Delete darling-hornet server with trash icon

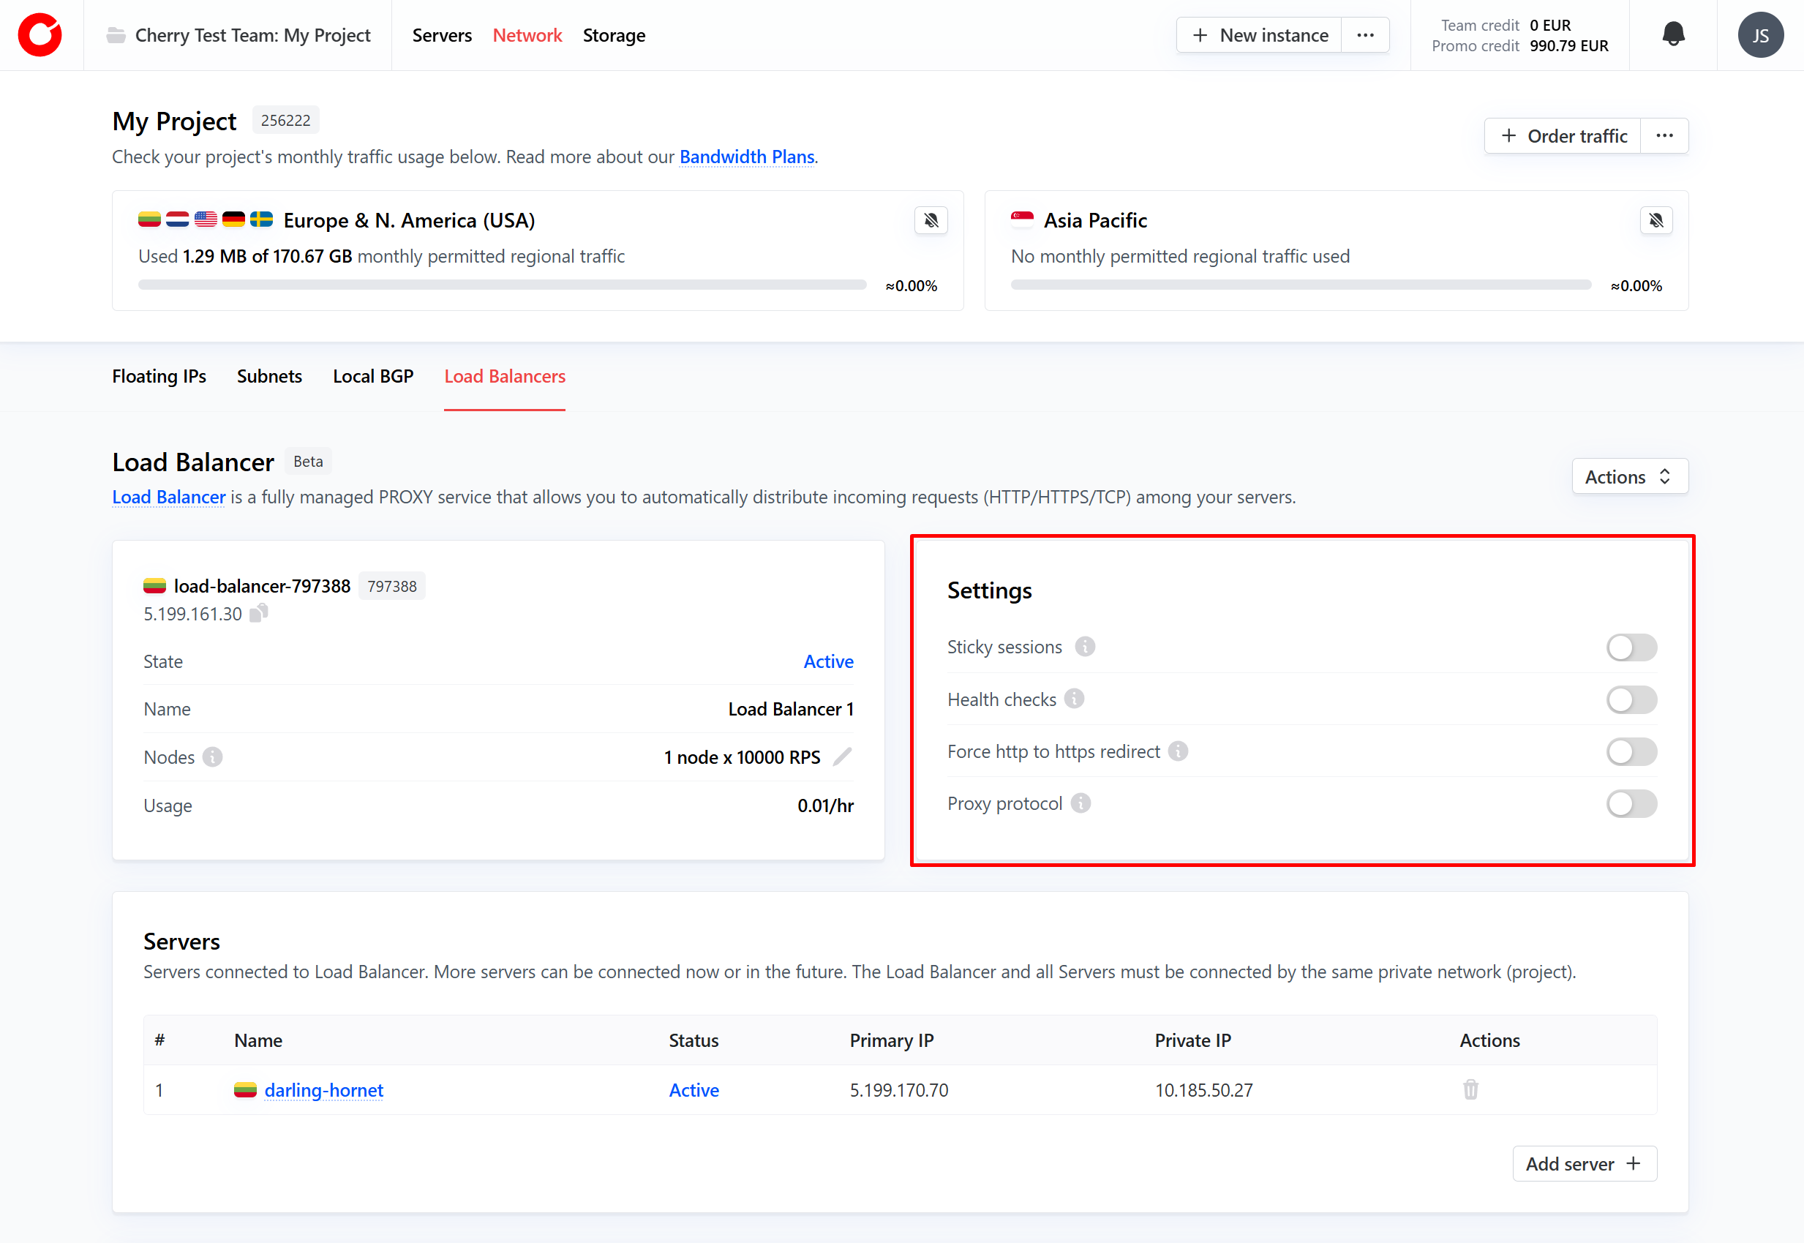click(x=1470, y=1089)
